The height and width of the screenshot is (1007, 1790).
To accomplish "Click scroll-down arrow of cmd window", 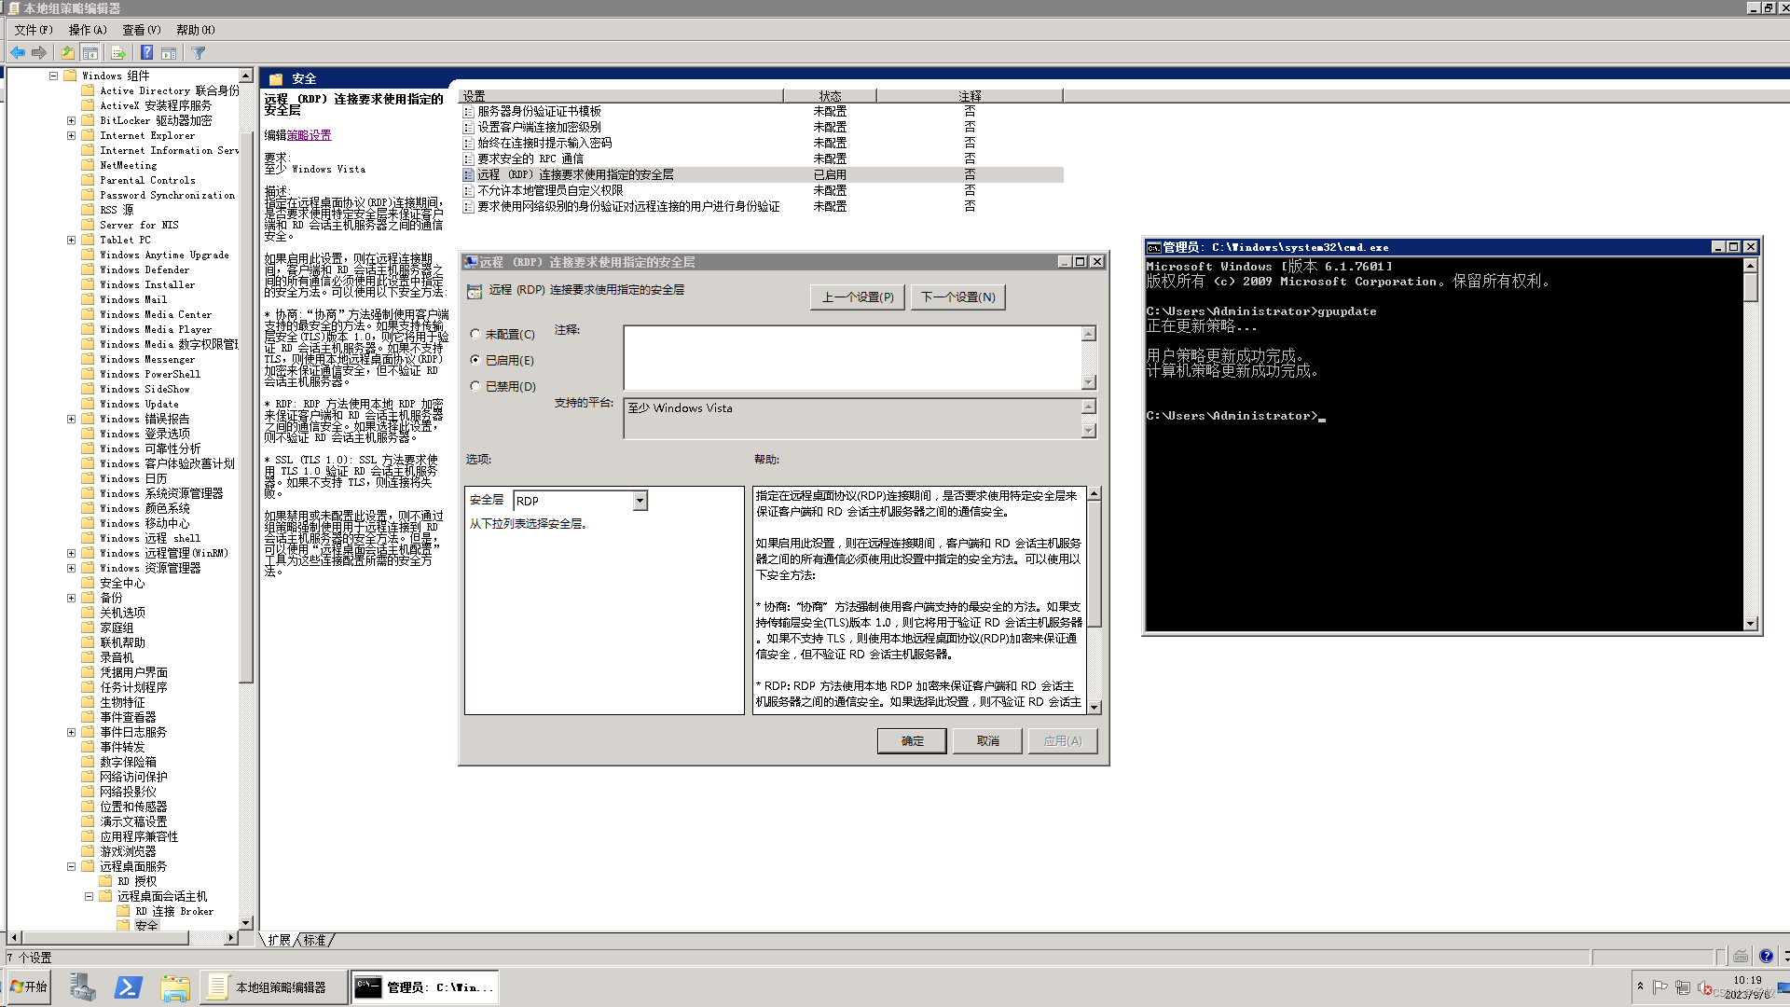I will (1750, 623).
